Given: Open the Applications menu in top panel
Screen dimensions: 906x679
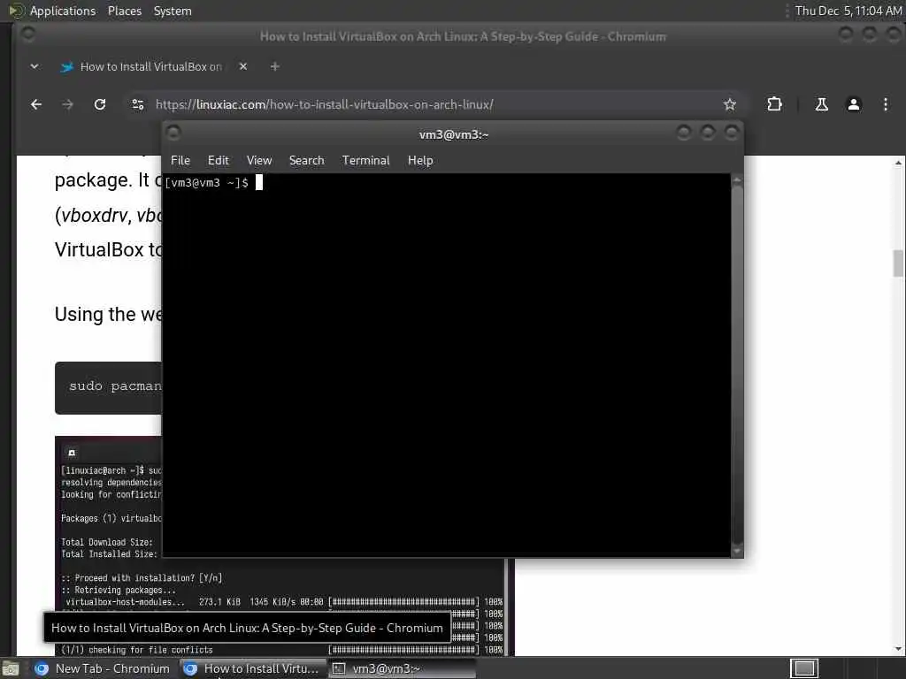Looking at the screenshot, I should 53,11.
